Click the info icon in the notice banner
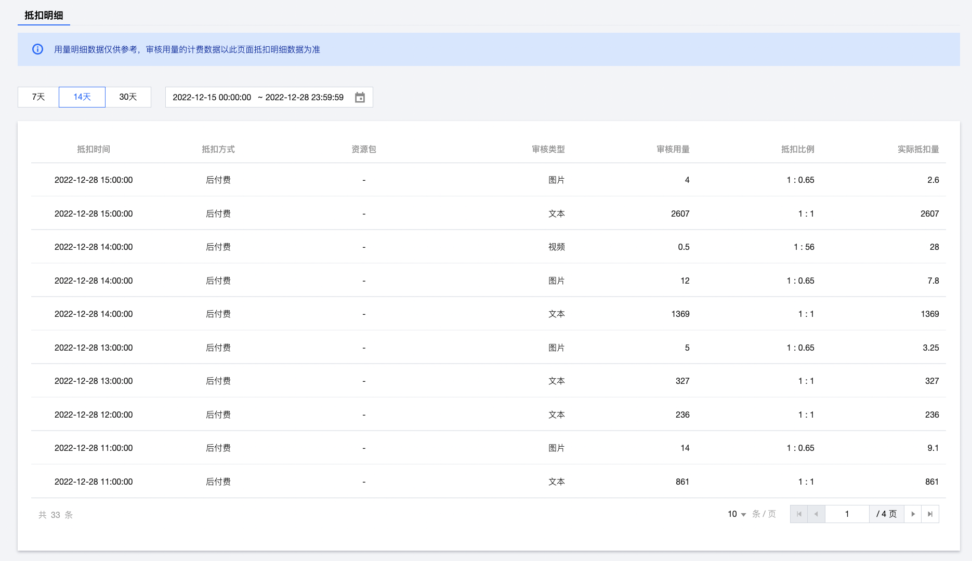The height and width of the screenshot is (561, 972). [x=37, y=49]
